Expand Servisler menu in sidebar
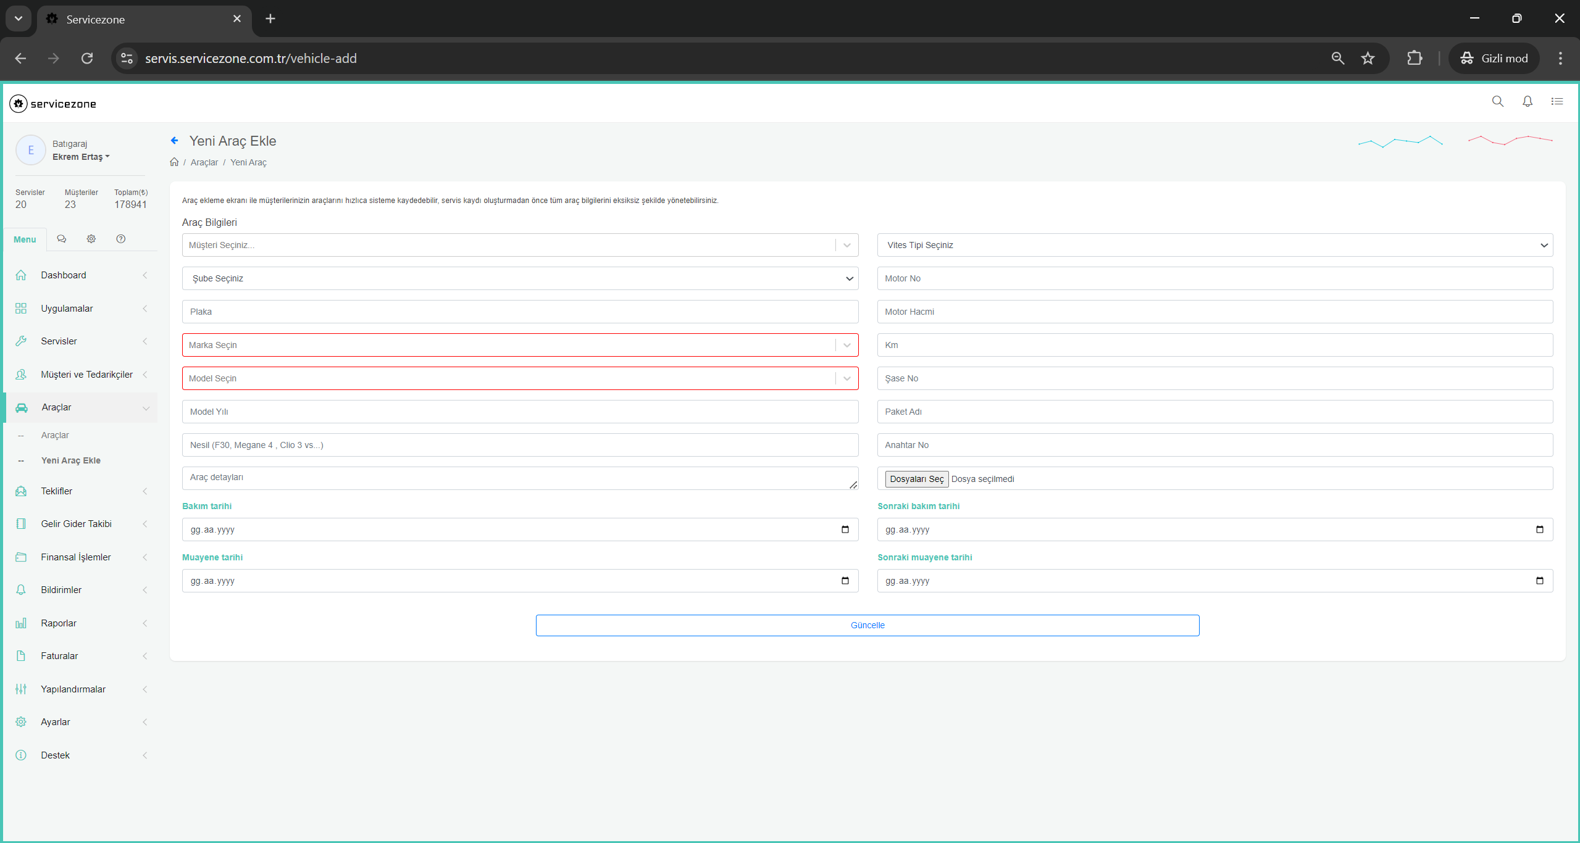The height and width of the screenshot is (843, 1580). pyautogui.click(x=59, y=341)
